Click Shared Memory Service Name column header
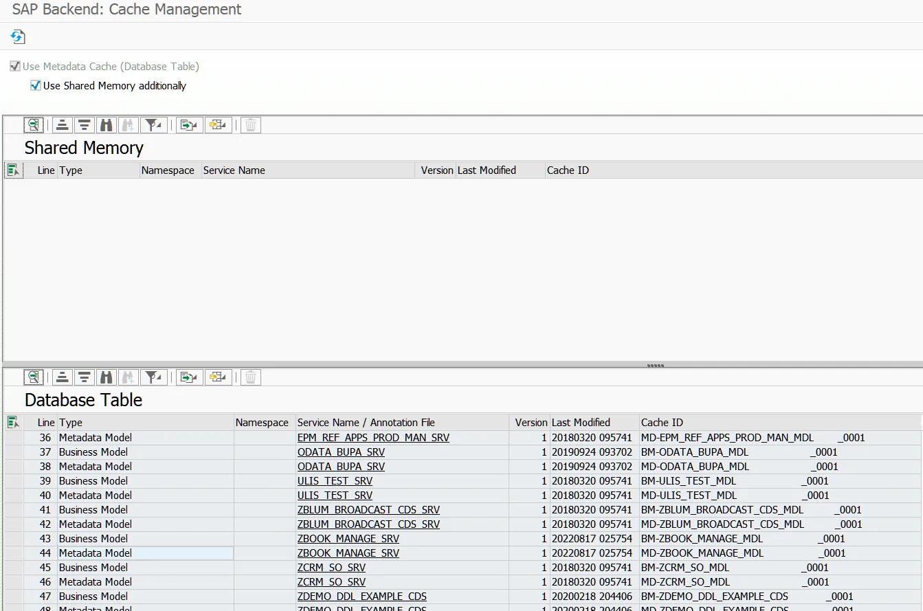This screenshot has width=923, height=611. point(308,170)
